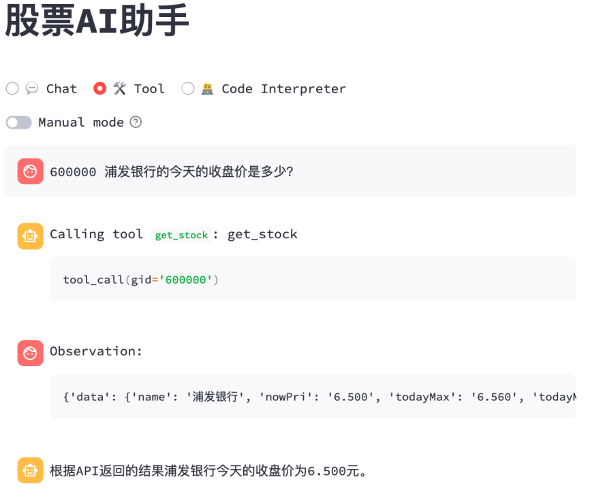The height and width of the screenshot is (490, 592).
Task: Toggle the Manual mode switch
Action: [18, 122]
